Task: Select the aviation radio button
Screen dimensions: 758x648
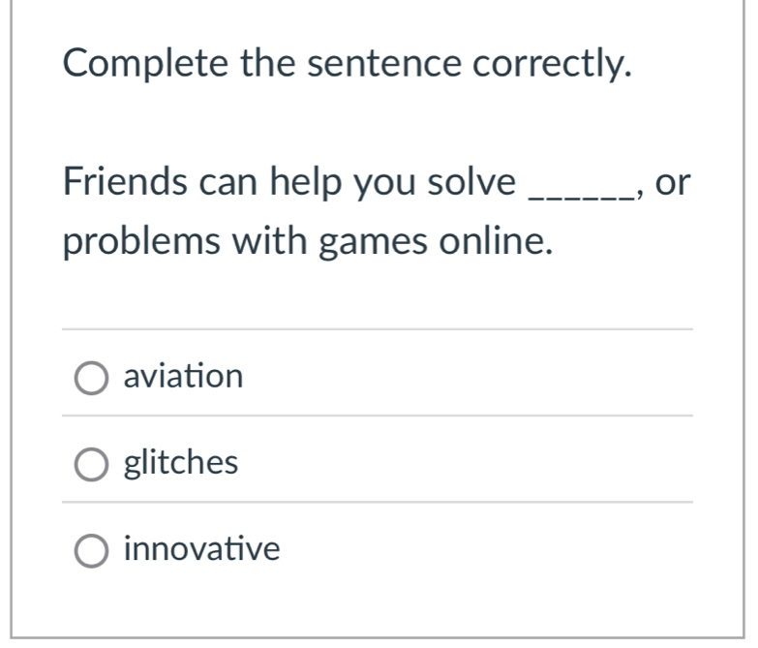Action: coord(92,379)
